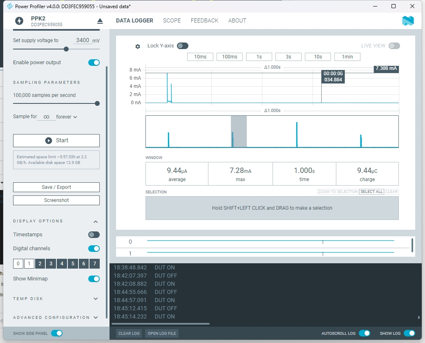Click SELECT ALL in selection area

coord(371,192)
